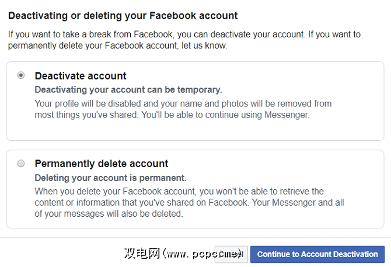Click the horizontal divider above the buttons
Screen dimensions: 391x267
pyautogui.click(x=195, y=238)
